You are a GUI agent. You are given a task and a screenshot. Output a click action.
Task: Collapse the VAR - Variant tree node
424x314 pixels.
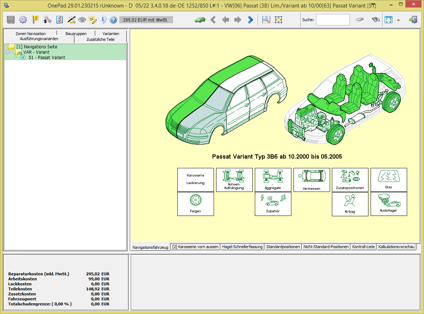pyautogui.click(x=8, y=52)
